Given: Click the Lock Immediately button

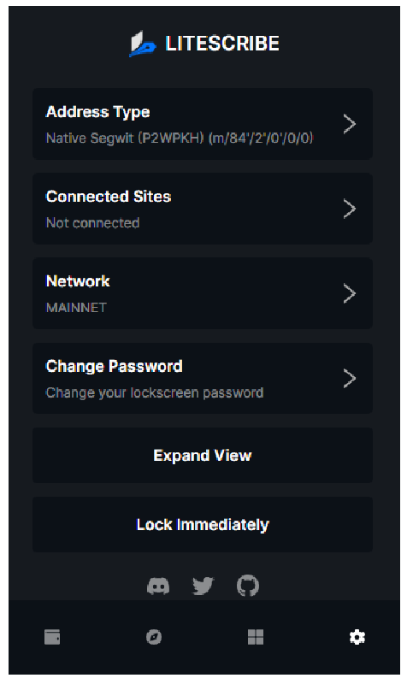Looking at the screenshot, I should pos(203,524).
